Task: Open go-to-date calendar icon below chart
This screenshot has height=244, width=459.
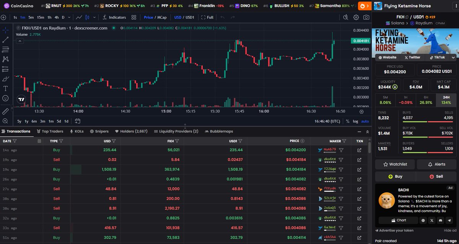Action: click(78, 121)
